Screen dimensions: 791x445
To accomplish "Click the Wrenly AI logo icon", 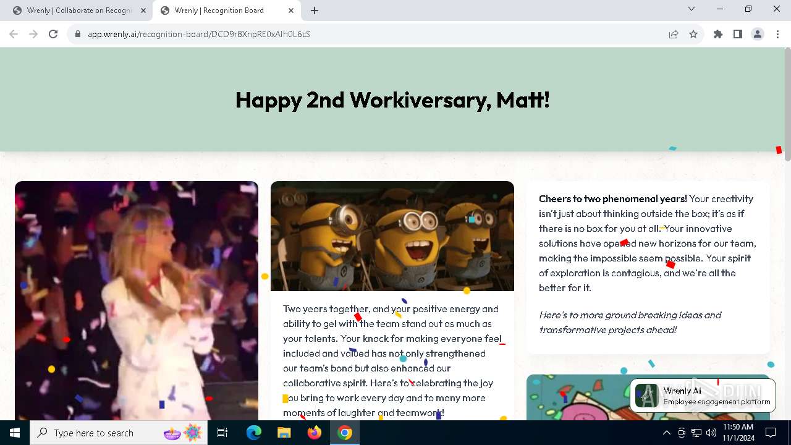I will (647, 396).
